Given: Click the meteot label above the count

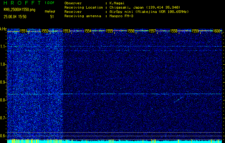Looking at the screenshot, I should [x=50, y=11].
